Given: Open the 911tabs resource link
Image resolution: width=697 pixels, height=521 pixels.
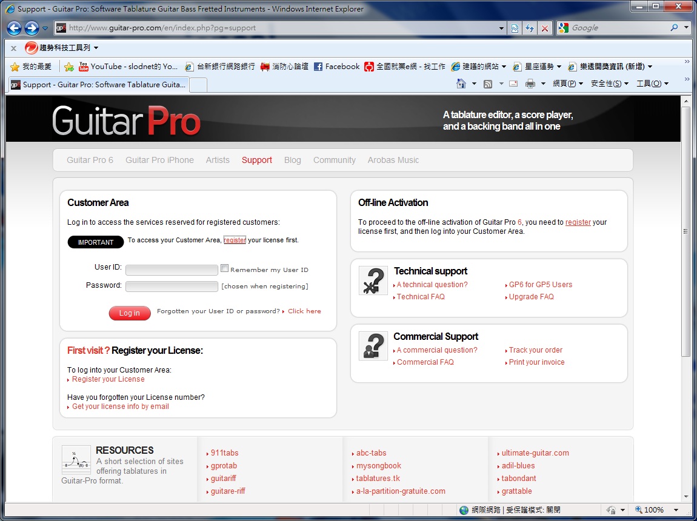Looking at the screenshot, I should tap(224, 453).
